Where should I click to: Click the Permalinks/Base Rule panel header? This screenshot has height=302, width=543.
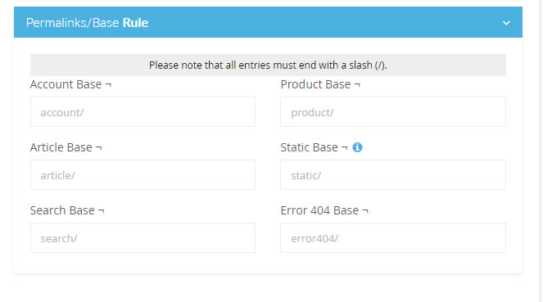(x=268, y=22)
